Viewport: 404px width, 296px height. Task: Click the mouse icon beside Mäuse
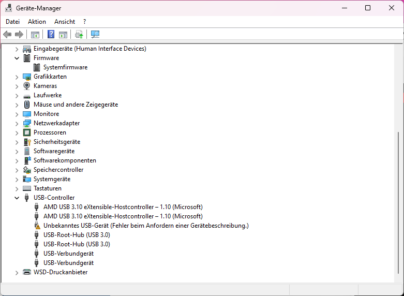pyautogui.click(x=27, y=105)
